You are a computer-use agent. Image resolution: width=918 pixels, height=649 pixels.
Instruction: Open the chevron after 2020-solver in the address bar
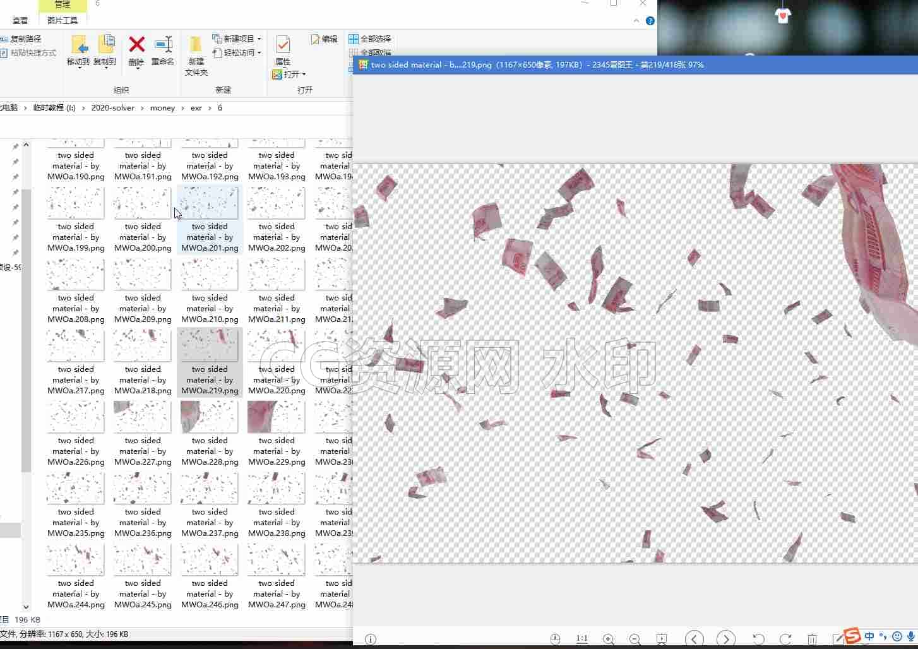click(142, 108)
